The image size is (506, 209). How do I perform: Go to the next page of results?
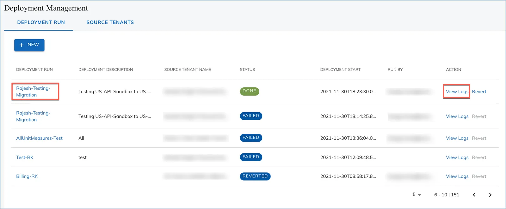[490, 195]
